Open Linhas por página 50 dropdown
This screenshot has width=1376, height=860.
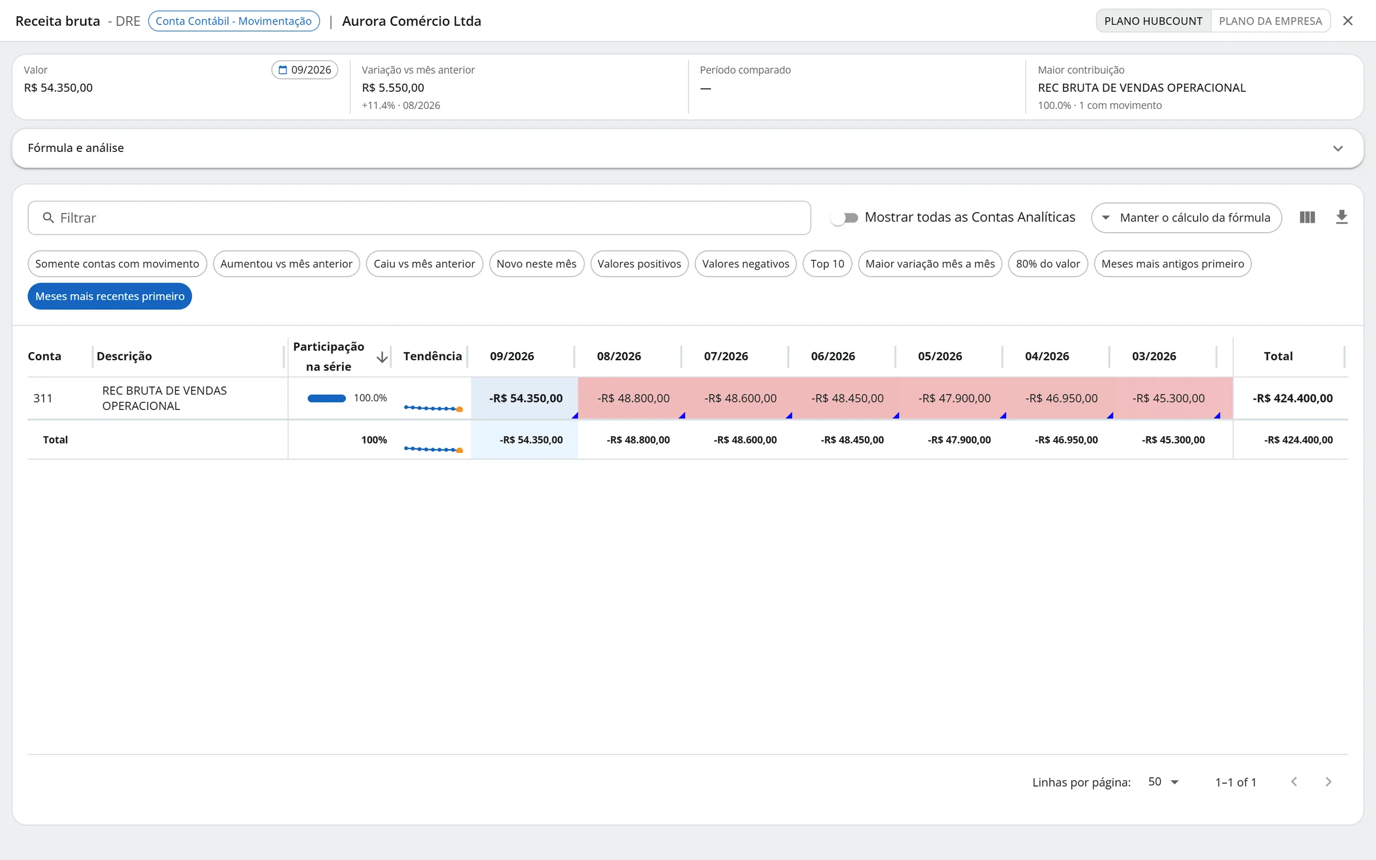point(1163,782)
